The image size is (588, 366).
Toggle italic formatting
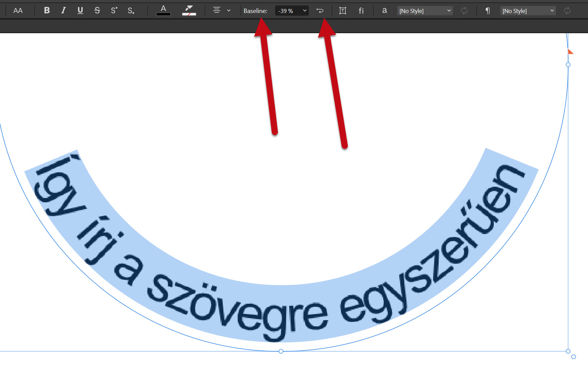pos(63,11)
